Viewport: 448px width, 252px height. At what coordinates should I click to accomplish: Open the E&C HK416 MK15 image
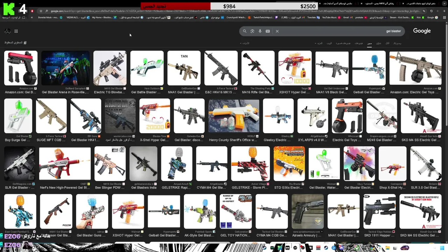pyautogui.click(x=221, y=68)
